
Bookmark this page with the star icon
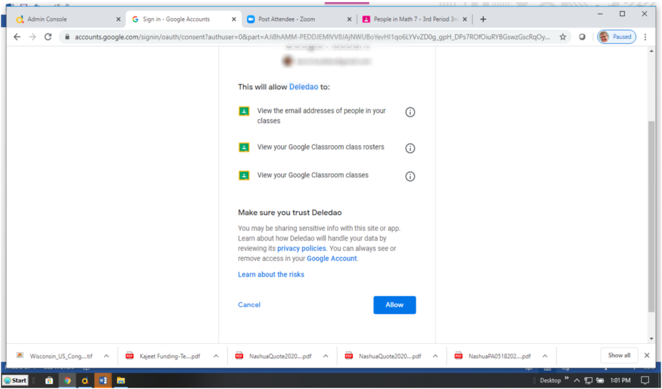pyautogui.click(x=563, y=37)
